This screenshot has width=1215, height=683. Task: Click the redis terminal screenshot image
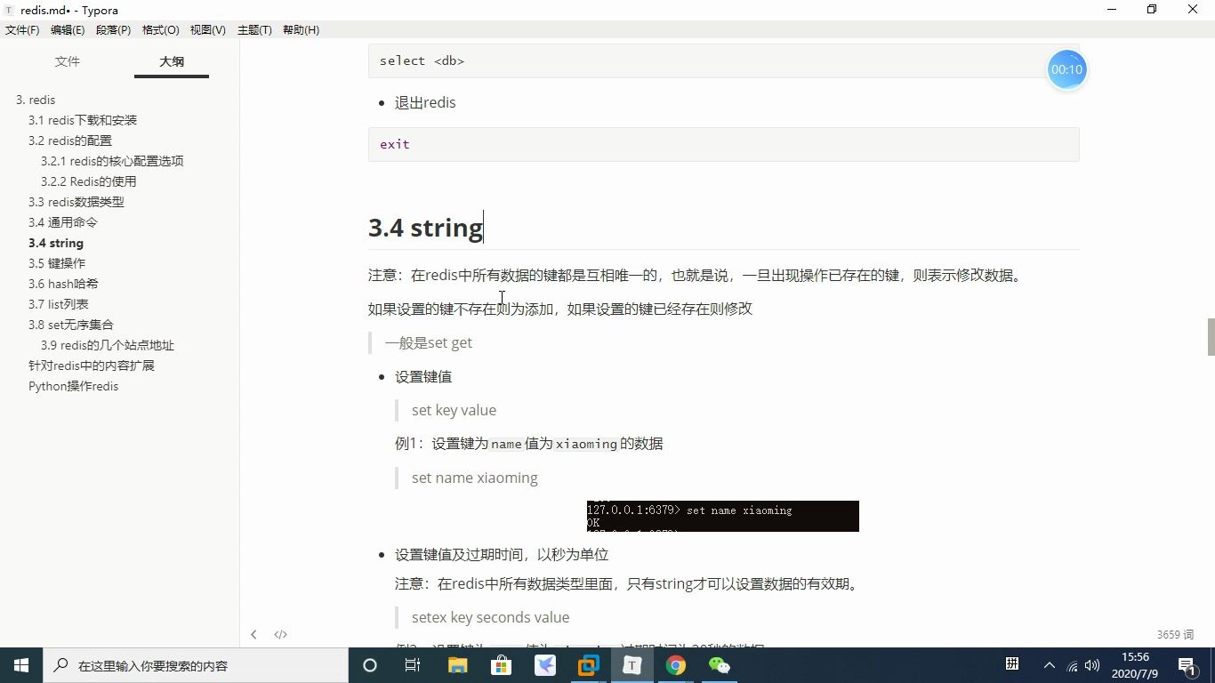click(723, 516)
